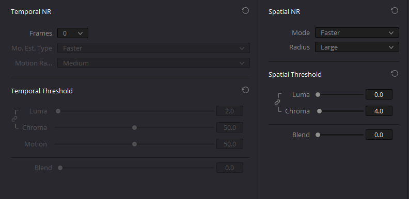Screen dimensions: 409x199
Task: Click the Temporal Chroma value field 50.0
Action: (229, 128)
